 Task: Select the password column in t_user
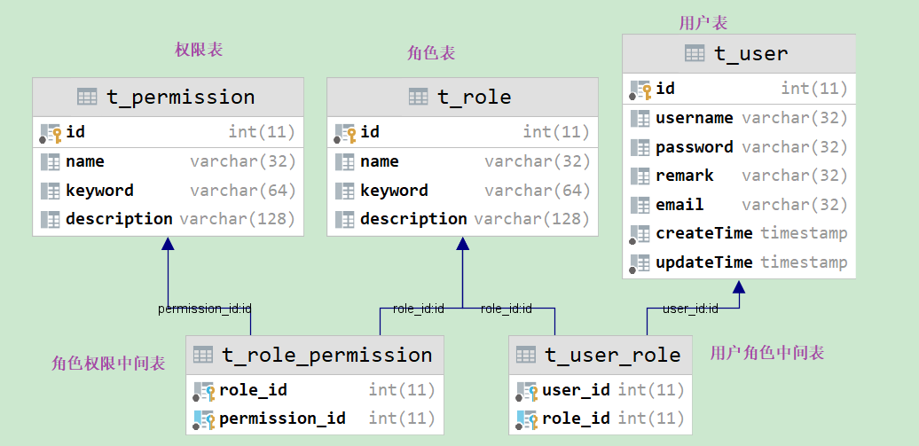694,147
